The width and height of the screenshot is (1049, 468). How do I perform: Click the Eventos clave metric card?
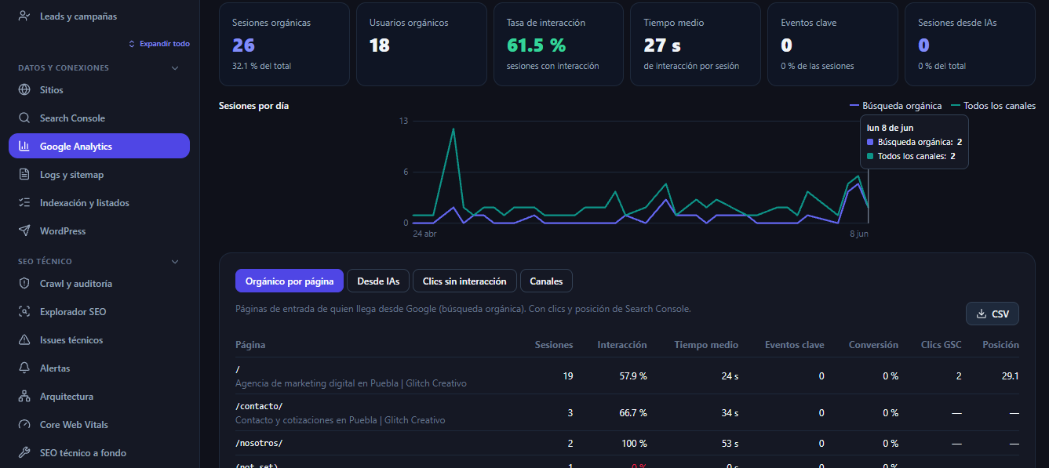(x=832, y=44)
